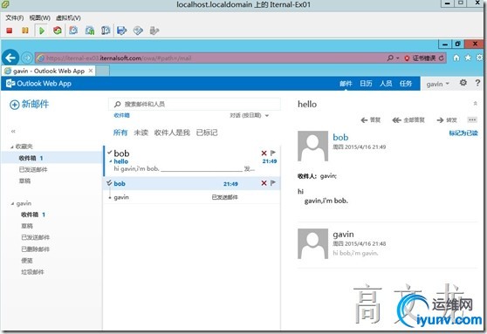
Task: Open a new browser tab
Action: [103, 71]
